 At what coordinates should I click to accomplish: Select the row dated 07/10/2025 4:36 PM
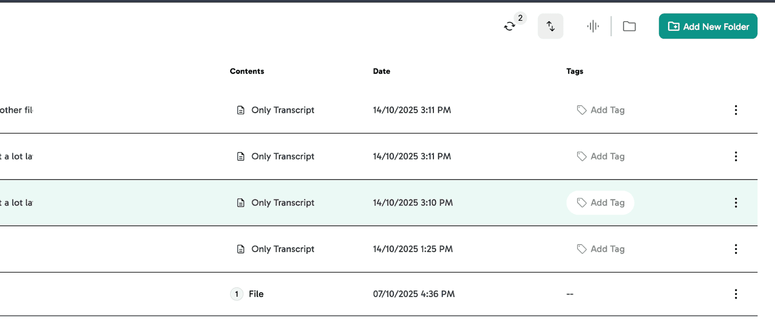414,294
